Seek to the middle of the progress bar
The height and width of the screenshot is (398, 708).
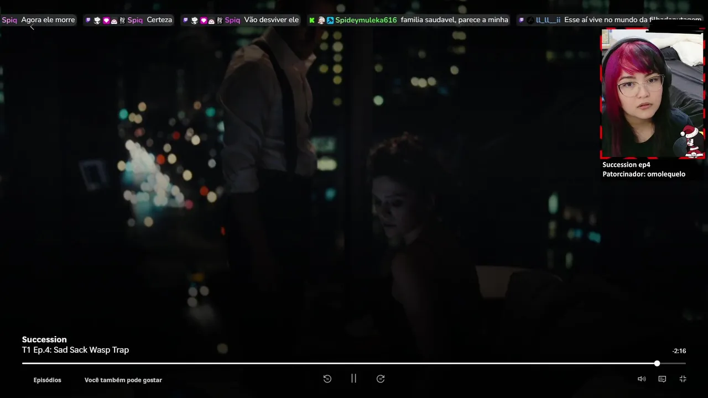[354, 363]
